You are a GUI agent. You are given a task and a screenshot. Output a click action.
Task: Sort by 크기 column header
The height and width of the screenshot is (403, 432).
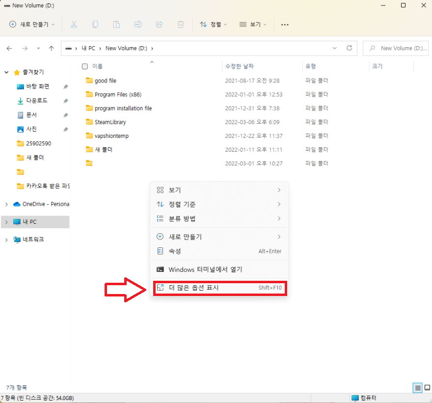pyautogui.click(x=377, y=66)
